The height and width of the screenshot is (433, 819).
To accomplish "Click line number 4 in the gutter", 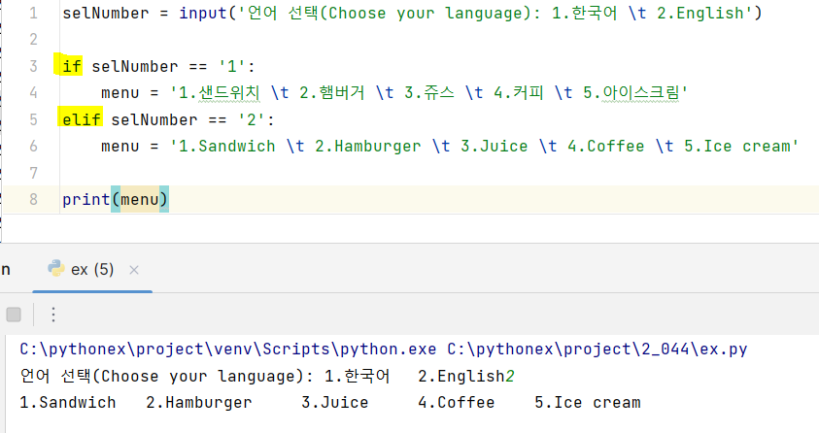I will click(33, 93).
